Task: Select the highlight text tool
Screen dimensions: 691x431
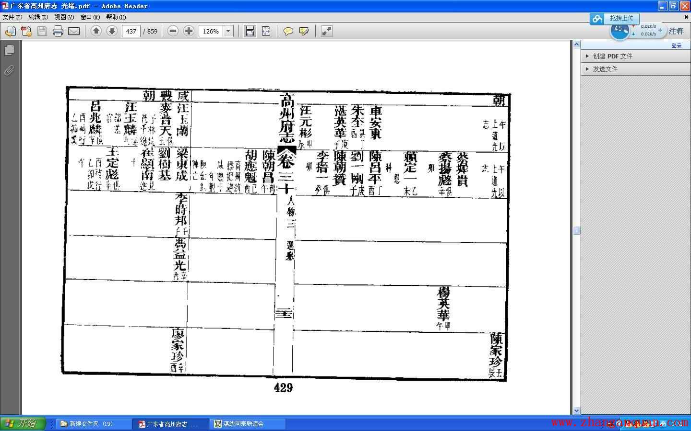Action: click(x=304, y=31)
